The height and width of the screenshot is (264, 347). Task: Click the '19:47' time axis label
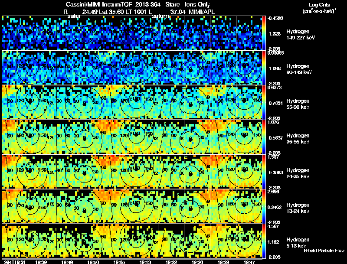pos(249,262)
